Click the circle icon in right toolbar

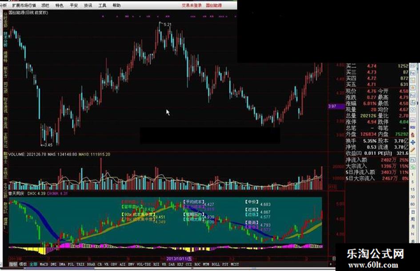point(412,110)
